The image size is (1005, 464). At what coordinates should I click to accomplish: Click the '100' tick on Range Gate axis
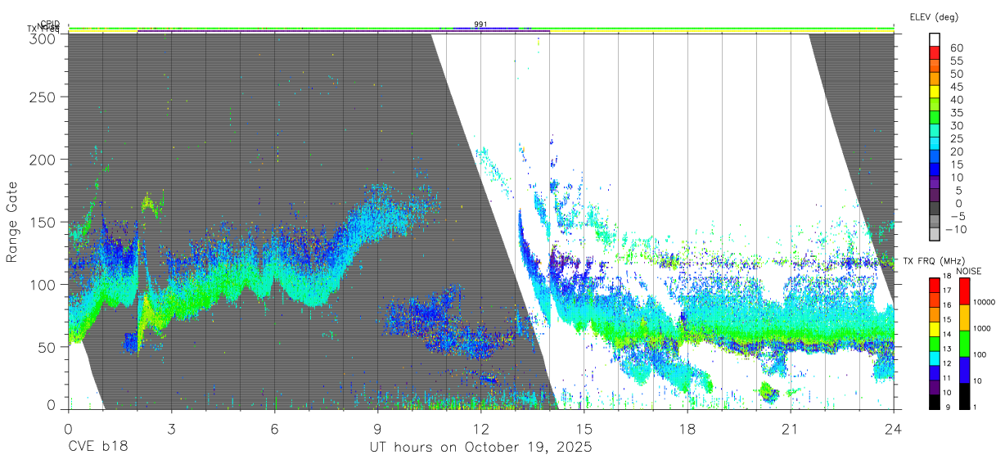click(43, 285)
